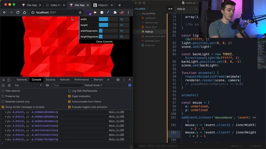
Task: Switch to the Sources tab
Action: point(51,80)
